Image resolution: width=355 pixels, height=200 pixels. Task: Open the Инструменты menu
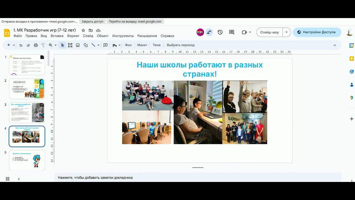123,36
